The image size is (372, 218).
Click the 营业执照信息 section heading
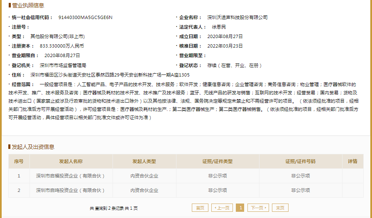click(x=28, y=5)
